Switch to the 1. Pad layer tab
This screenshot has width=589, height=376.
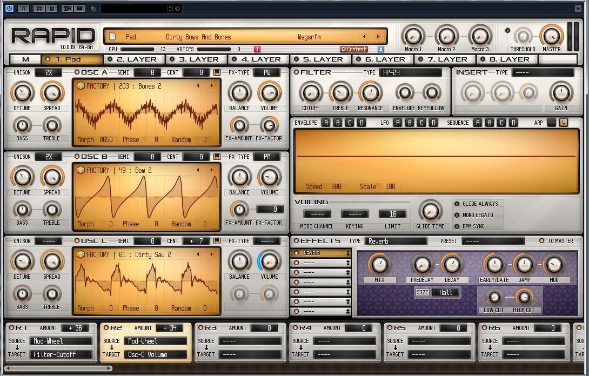click(72, 59)
